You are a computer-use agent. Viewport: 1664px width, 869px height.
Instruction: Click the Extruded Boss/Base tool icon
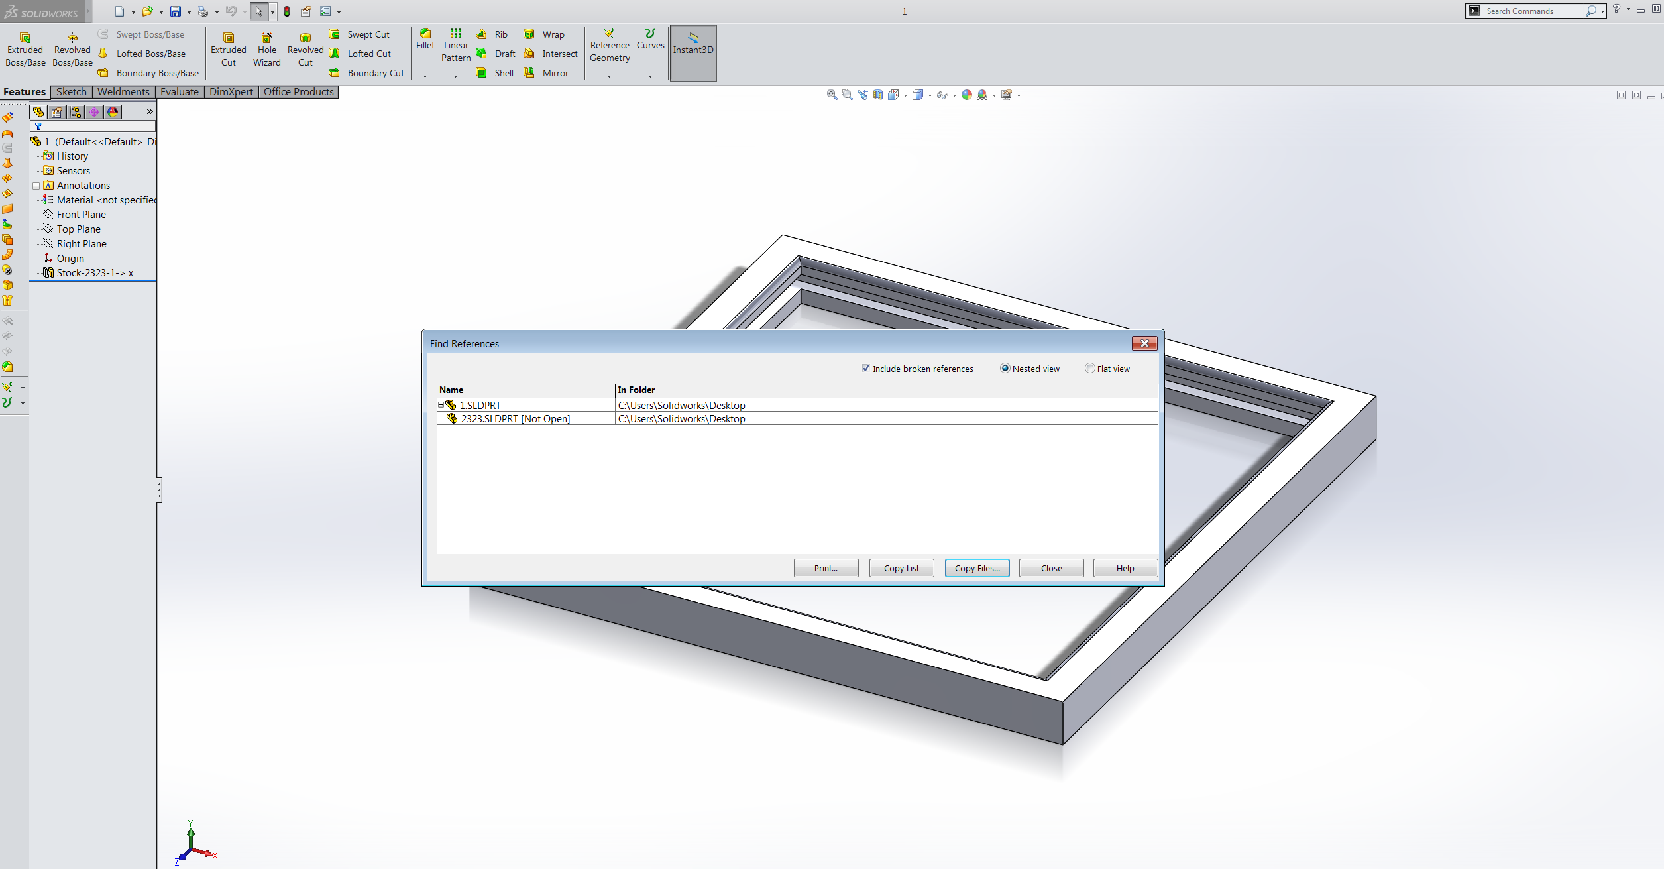coord(25,38)
